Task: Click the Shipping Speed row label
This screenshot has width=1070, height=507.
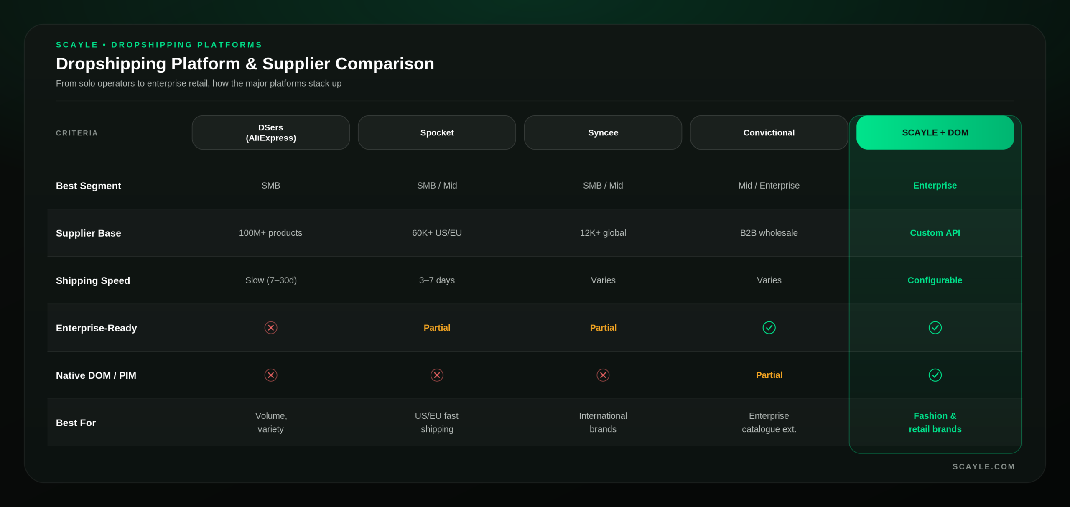Action: point(93,280)
